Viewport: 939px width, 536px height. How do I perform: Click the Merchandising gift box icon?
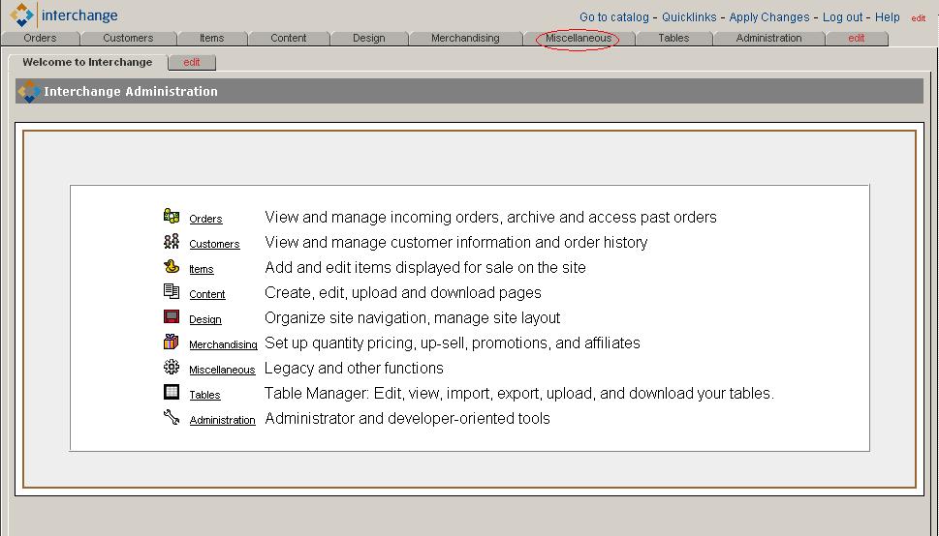172,342
